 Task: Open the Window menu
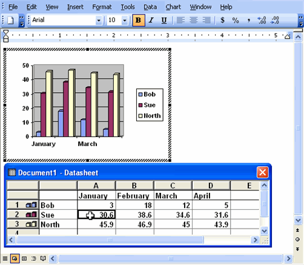tap(200, 7)
